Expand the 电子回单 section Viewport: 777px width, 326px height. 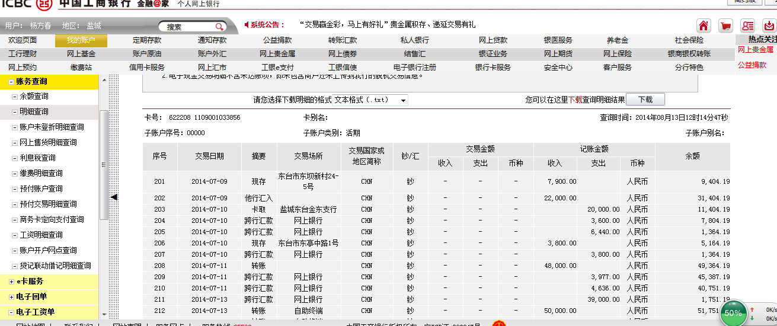[11, 296]
